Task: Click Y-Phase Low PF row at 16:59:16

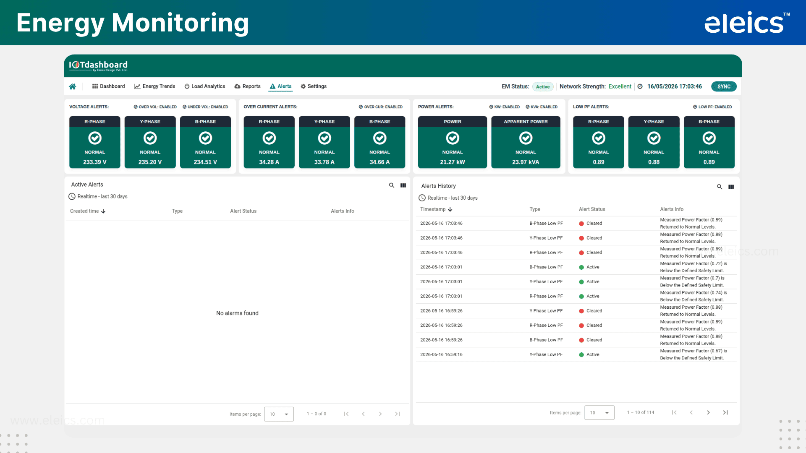Action: coord(576,354)
